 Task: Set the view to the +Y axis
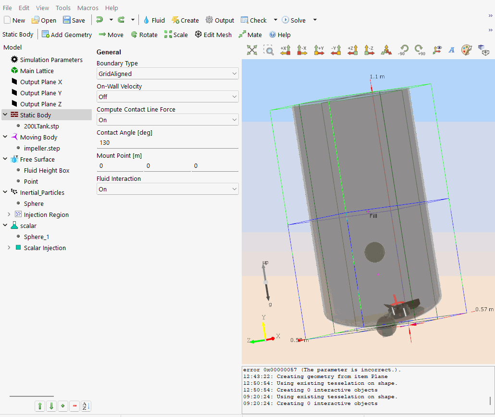tap(319, 50)
